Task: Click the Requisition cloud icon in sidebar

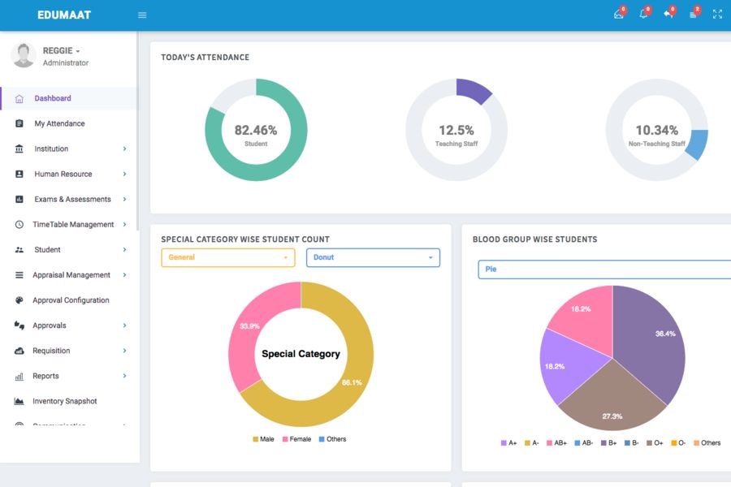Action: pyautogui.click(x=19, y=351)
